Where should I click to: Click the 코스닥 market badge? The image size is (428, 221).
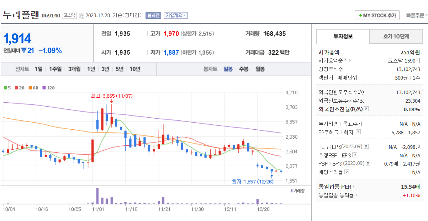click(69, 15)
